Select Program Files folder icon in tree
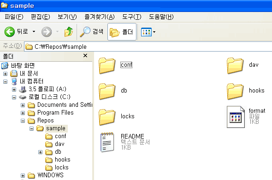Viewport: 272px width, 180px height. 31,113
